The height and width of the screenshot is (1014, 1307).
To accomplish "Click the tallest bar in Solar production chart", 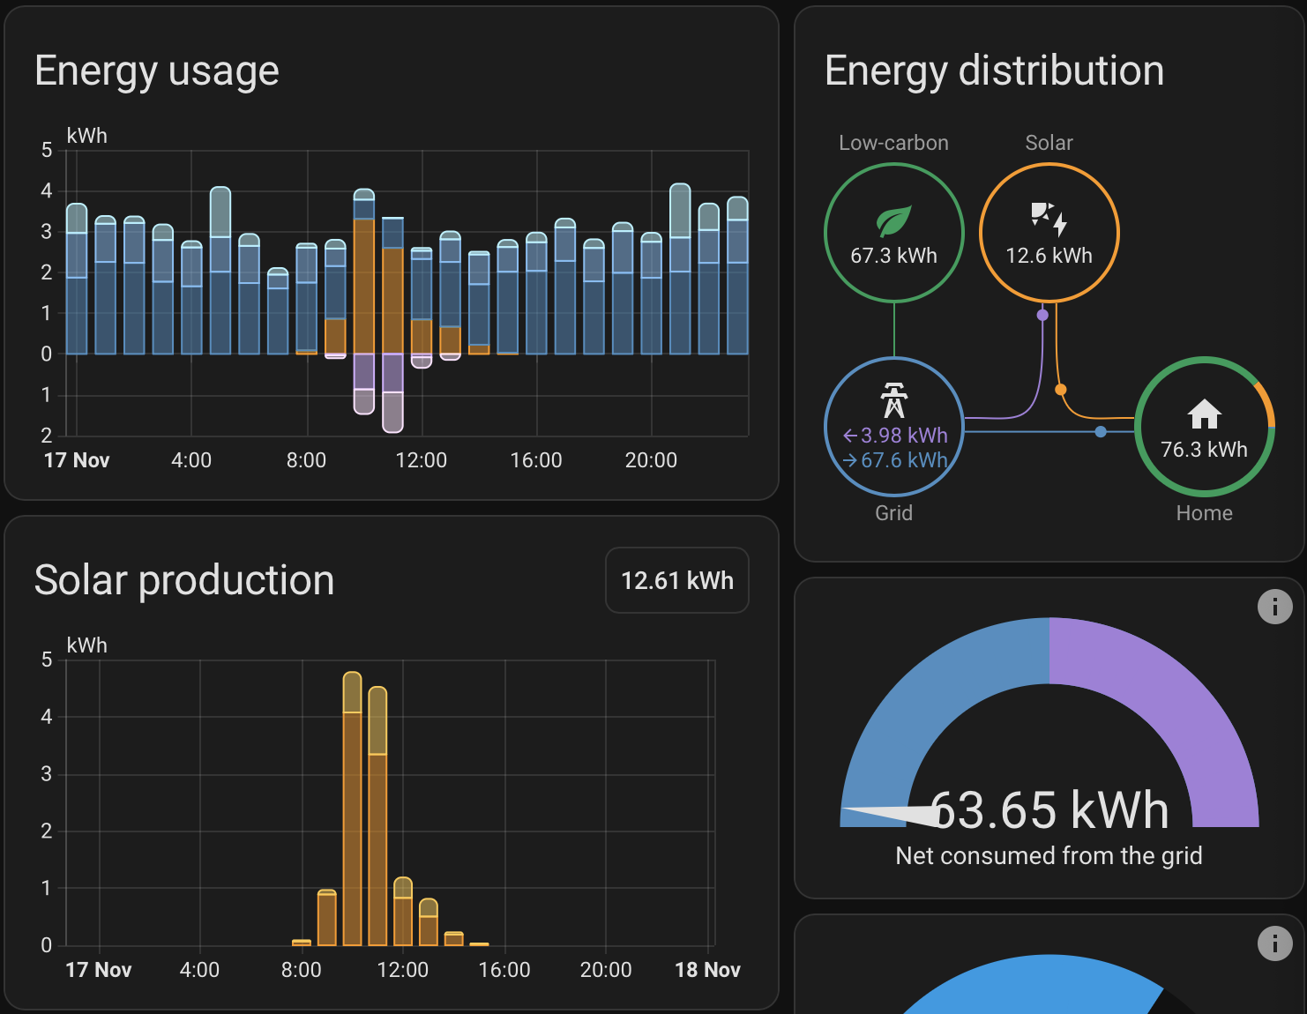I will [352, 811].
